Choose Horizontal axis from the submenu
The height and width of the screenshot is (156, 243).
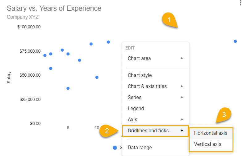[x=211, y=133]
